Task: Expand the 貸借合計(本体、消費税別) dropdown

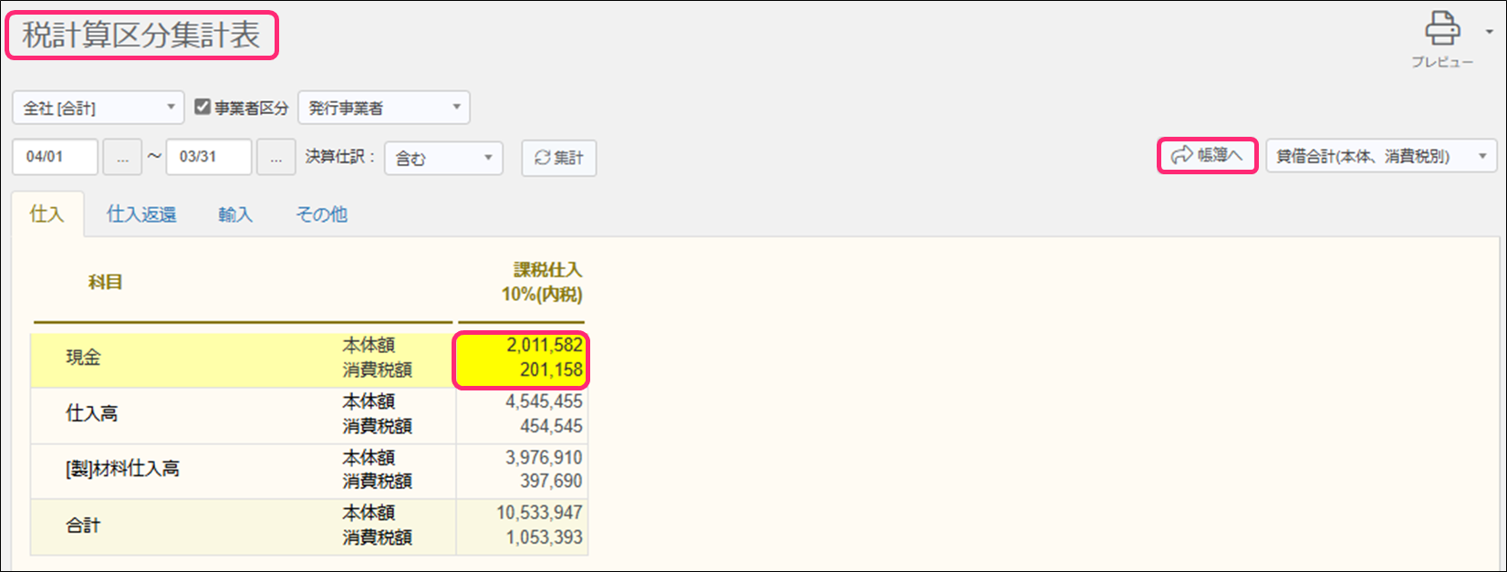Action: click(1380, 156)
